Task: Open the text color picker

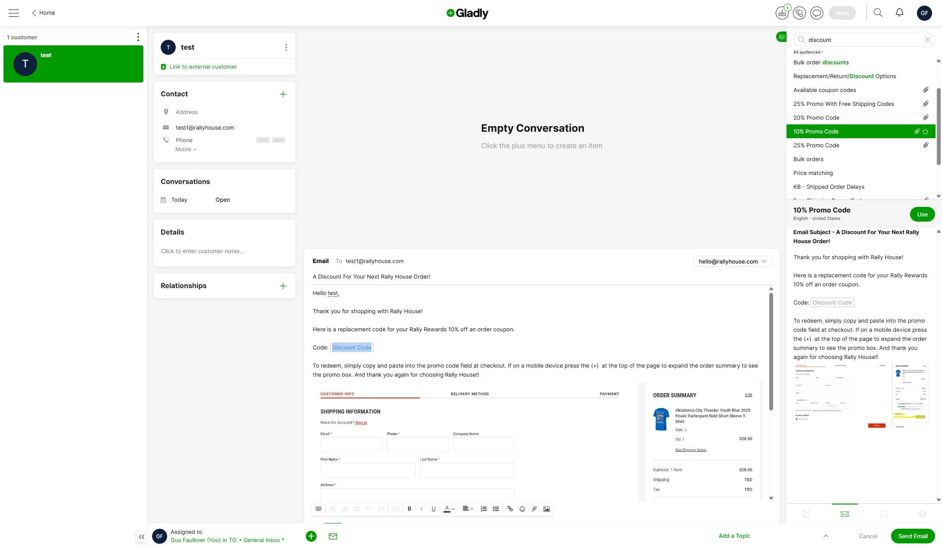Action: coord(449,509)
